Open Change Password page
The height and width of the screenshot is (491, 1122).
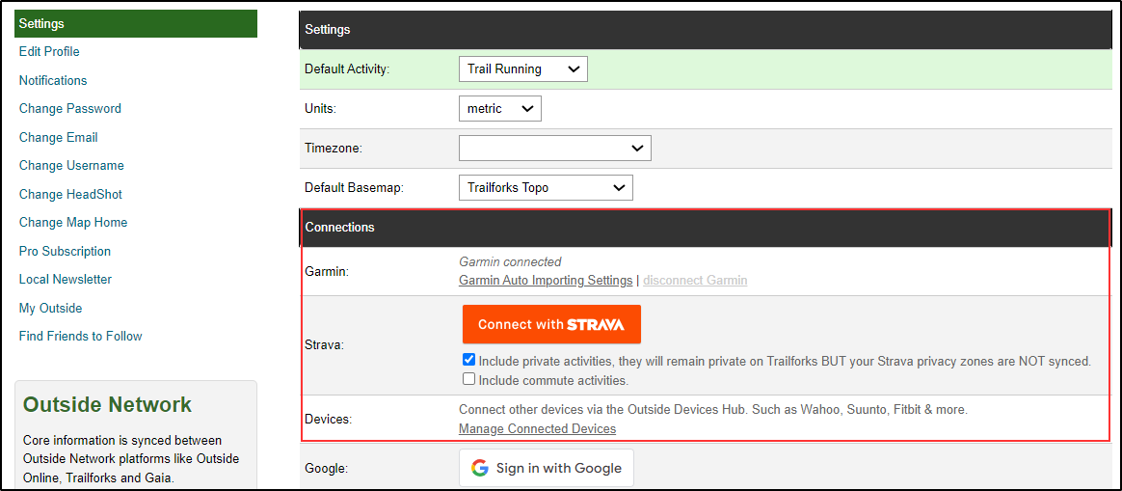click(x=70, y=109)
